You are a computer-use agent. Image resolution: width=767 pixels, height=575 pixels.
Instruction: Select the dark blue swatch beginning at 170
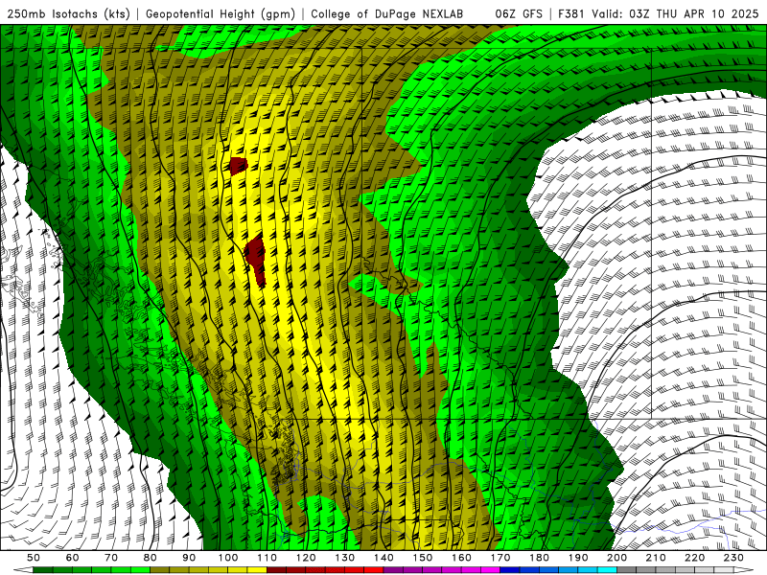click(510, 570)
